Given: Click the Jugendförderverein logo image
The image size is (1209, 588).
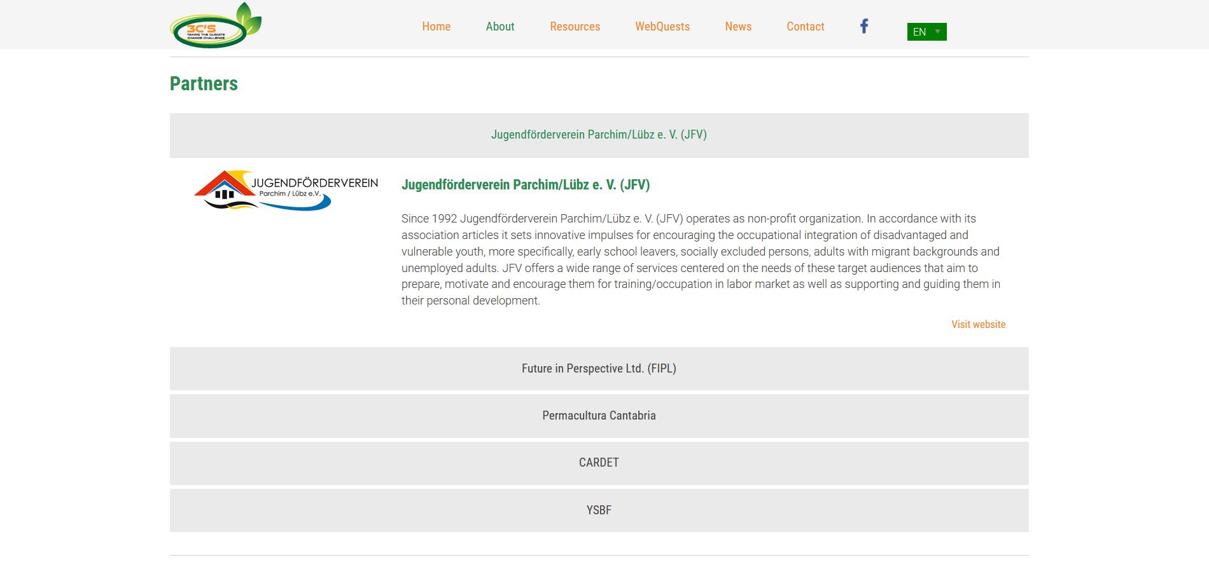Looking at the screenshot, I should (286, 189).
